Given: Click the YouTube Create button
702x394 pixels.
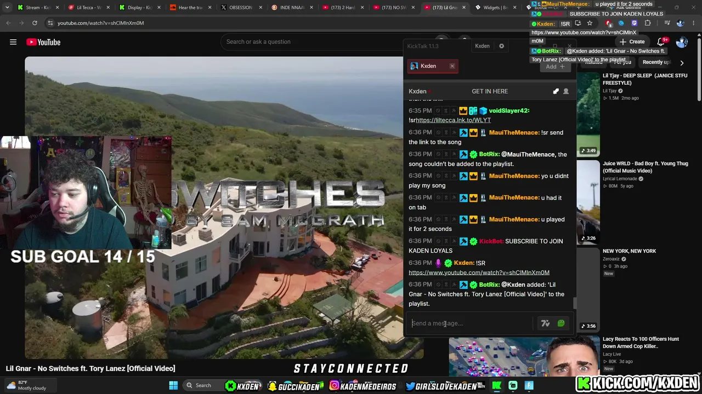Looking at the screenshot, I should click(x=632, y=42).
